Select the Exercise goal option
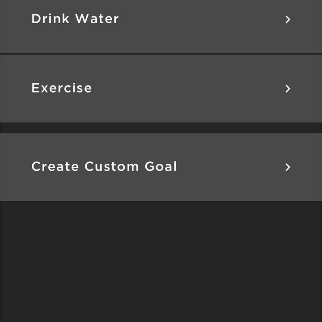 point(161,89)
